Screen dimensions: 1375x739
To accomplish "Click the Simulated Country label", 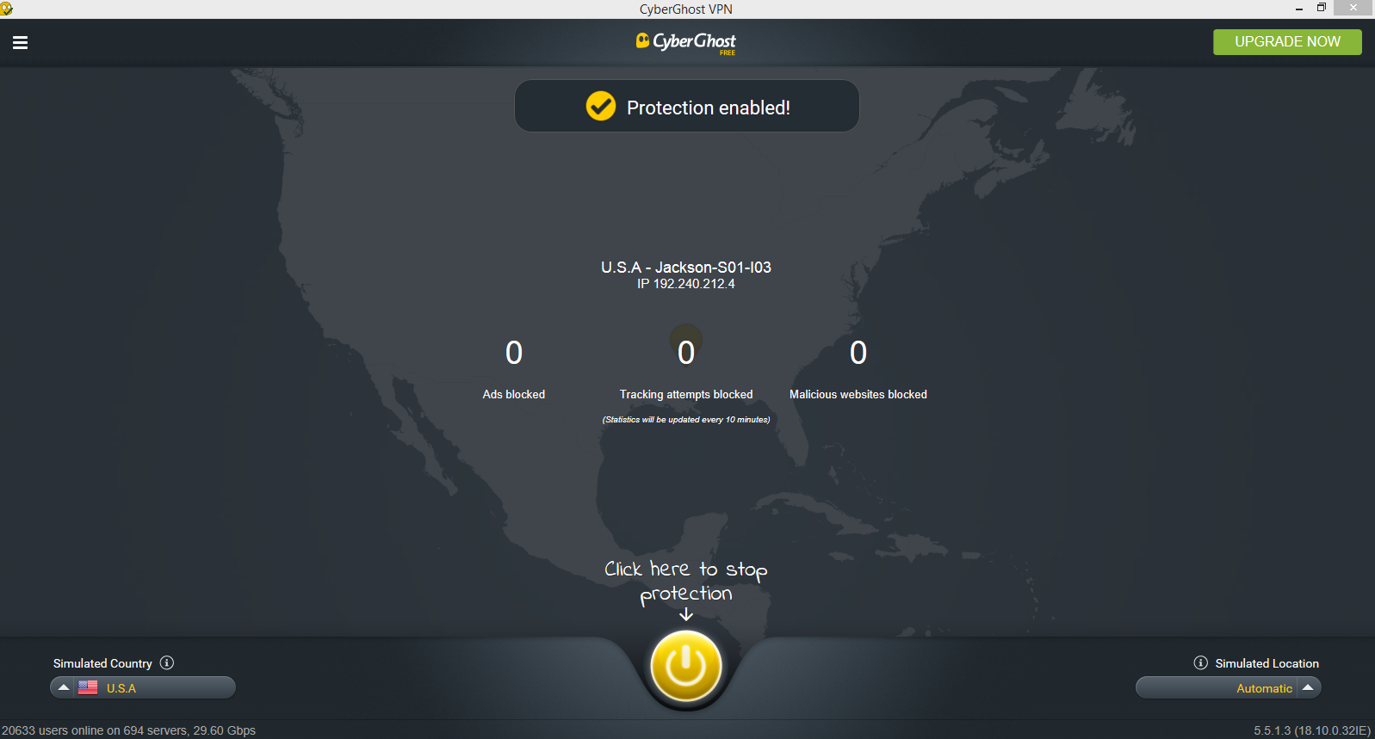I will pos(102,663).
